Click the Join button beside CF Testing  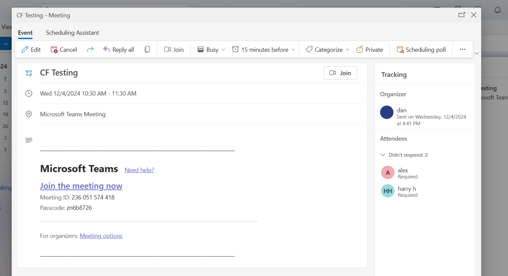(340, 73)
